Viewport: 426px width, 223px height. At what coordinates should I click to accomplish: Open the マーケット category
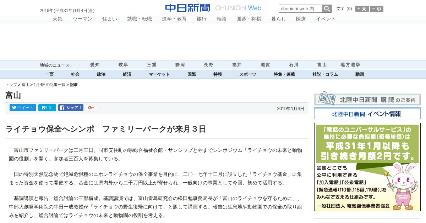click(x=159, y=74)
